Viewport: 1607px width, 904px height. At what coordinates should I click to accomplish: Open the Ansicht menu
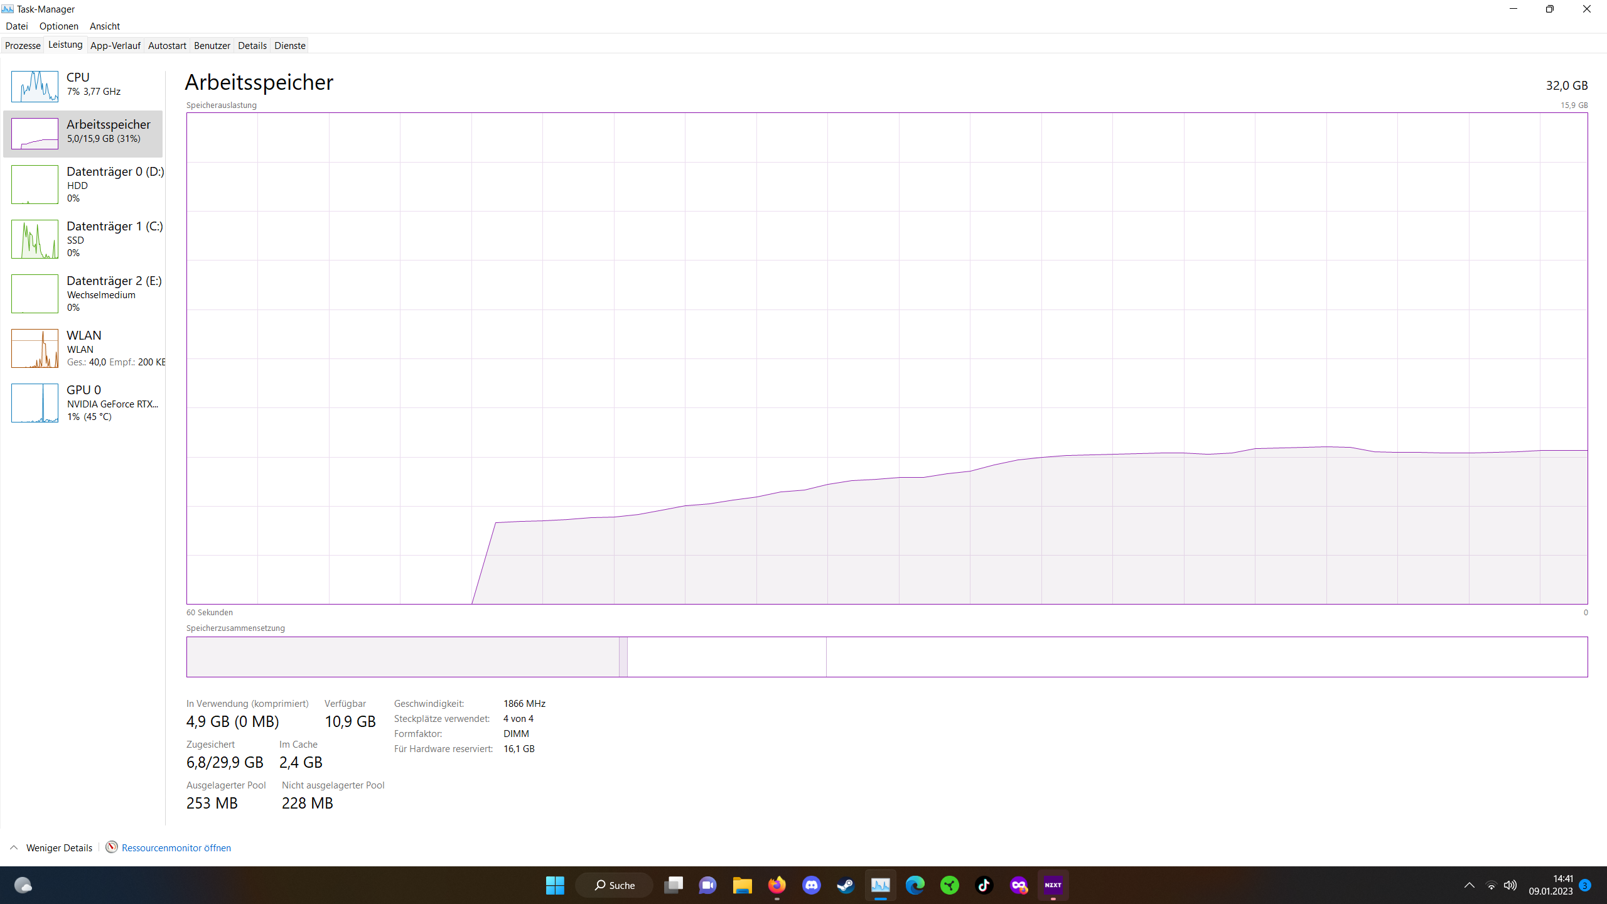tap(105, 26)
